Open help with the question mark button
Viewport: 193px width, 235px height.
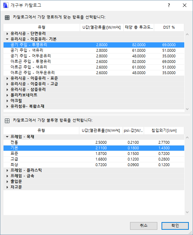169,5
